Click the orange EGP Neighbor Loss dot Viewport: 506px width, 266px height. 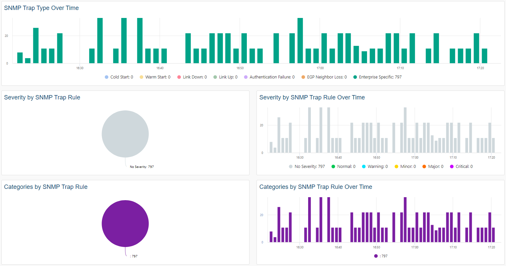303,77
